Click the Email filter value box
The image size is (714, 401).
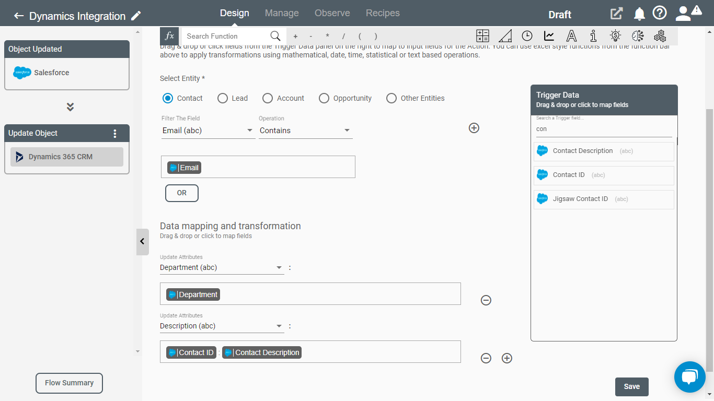point(258,167)
